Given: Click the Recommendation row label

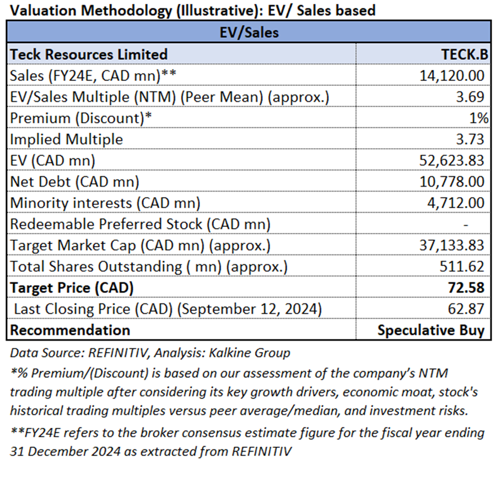Looking at the screenshot, I should 71,330.
